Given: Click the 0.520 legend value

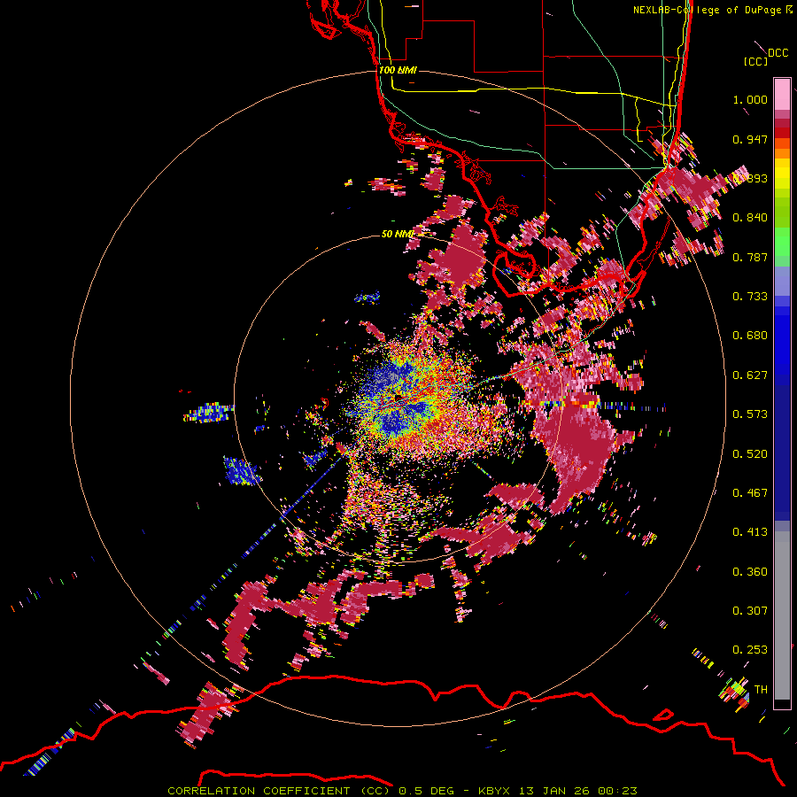Looking at the screenshot, I should (x=750, y=454).
